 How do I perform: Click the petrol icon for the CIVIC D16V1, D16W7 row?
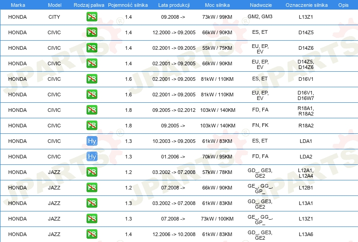tap(92, 94)
